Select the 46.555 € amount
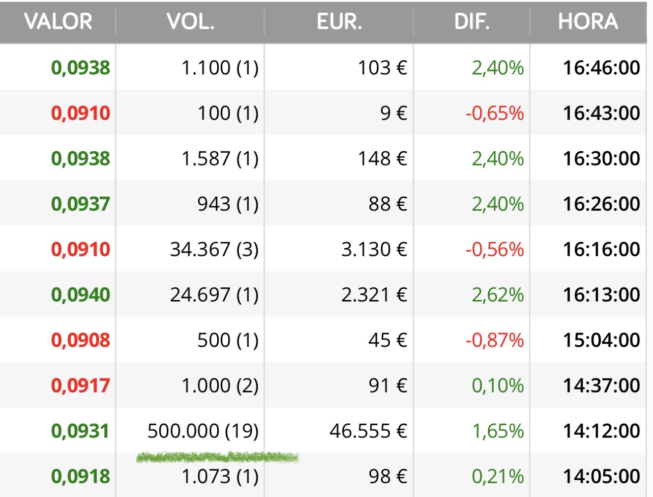This screenshot has width=653, height=497. (368, 431)
